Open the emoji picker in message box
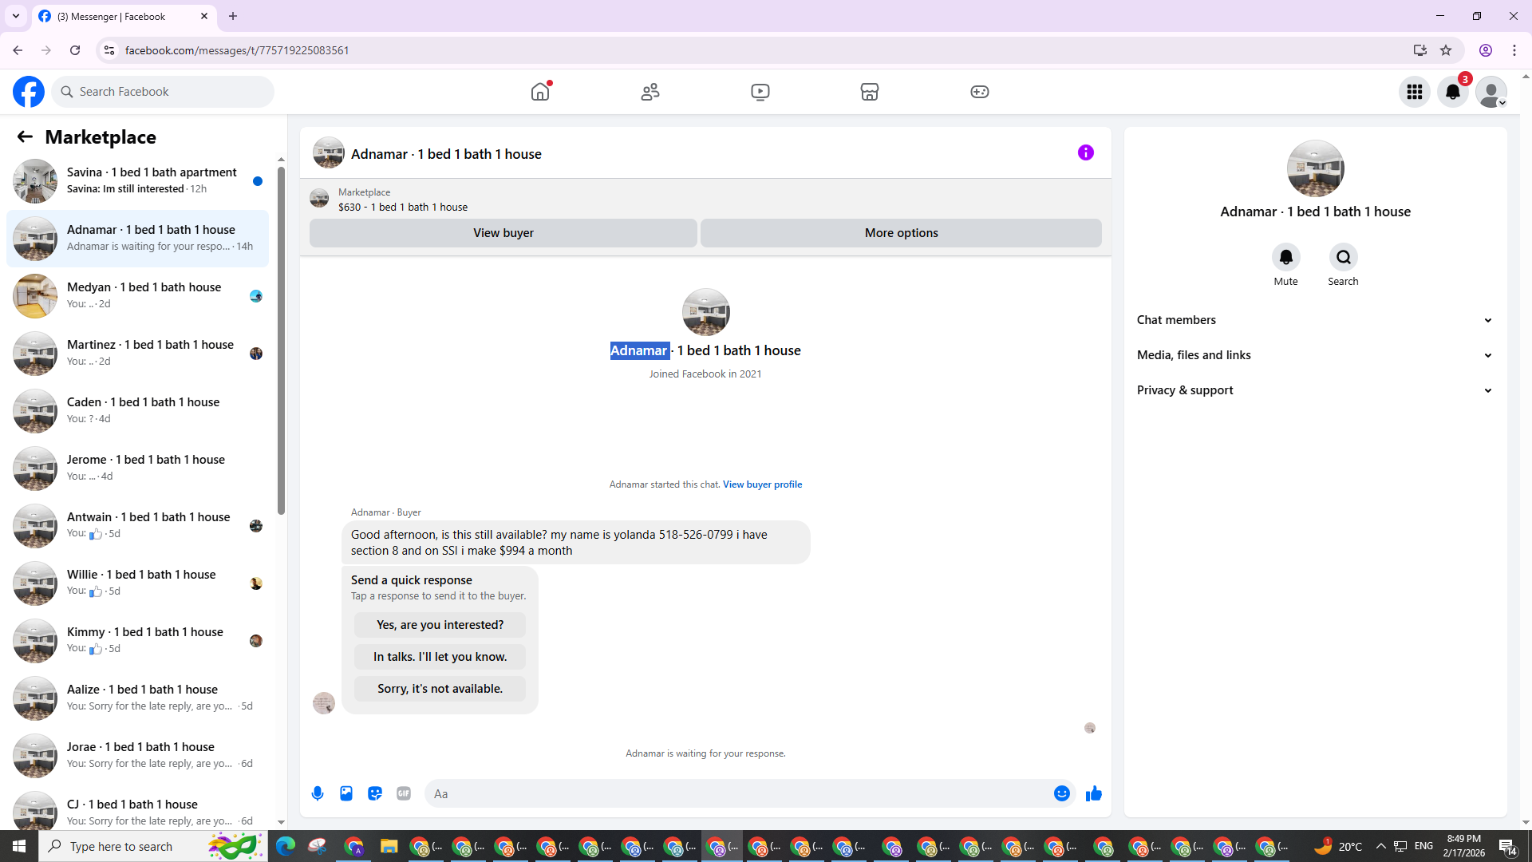Viewport: 1532px width, 862px height. [x=1061, y=793]
